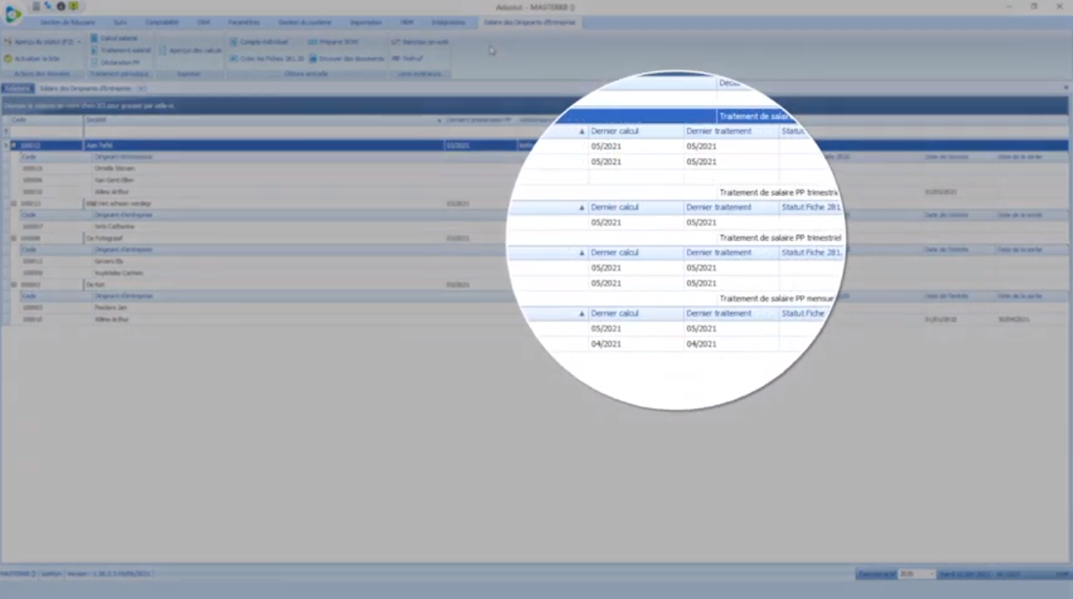Collapse the Het schoon verdiep company row
The width and height of the screenshot is (1073, 599).
tap(13, 203)
